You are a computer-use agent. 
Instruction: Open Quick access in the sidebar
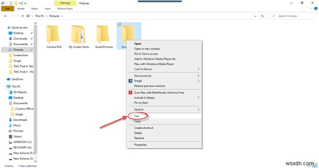(19, 28)
